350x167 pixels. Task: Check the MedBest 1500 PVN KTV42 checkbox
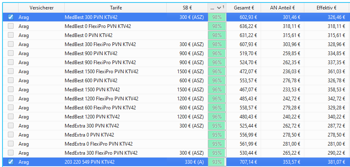(x=10, y=89)
